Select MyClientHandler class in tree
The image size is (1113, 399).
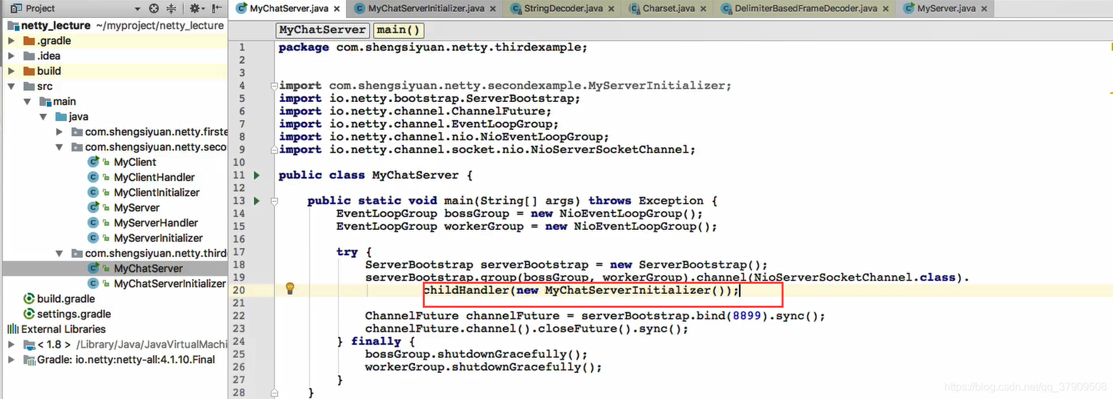click(x=154, y=177)
